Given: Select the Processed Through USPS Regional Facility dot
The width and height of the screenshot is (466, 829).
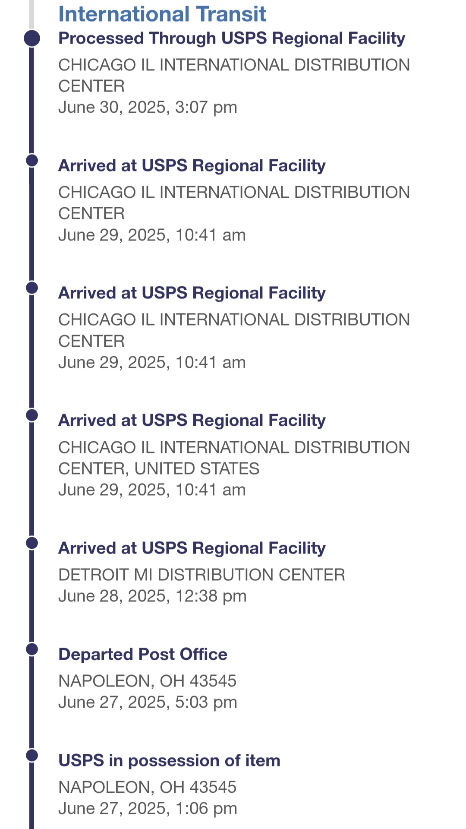Looking at the screenshot, I should (32, 38).
